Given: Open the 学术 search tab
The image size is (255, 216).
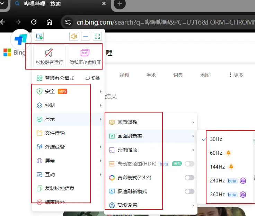Looking at the screenshot, I should [151, 75].
